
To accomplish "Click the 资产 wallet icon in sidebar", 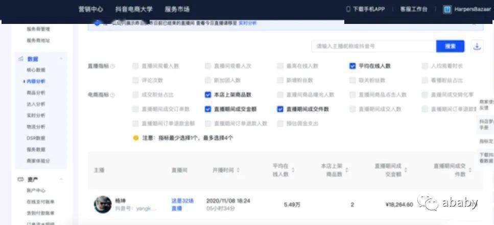I will (x=21, y=179).
